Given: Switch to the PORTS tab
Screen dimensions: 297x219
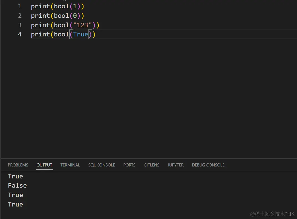Looking at the screenshot, I should click(129, 165).
